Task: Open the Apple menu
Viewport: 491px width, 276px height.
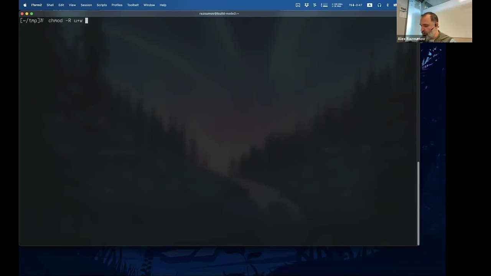Action: [25, 5]
